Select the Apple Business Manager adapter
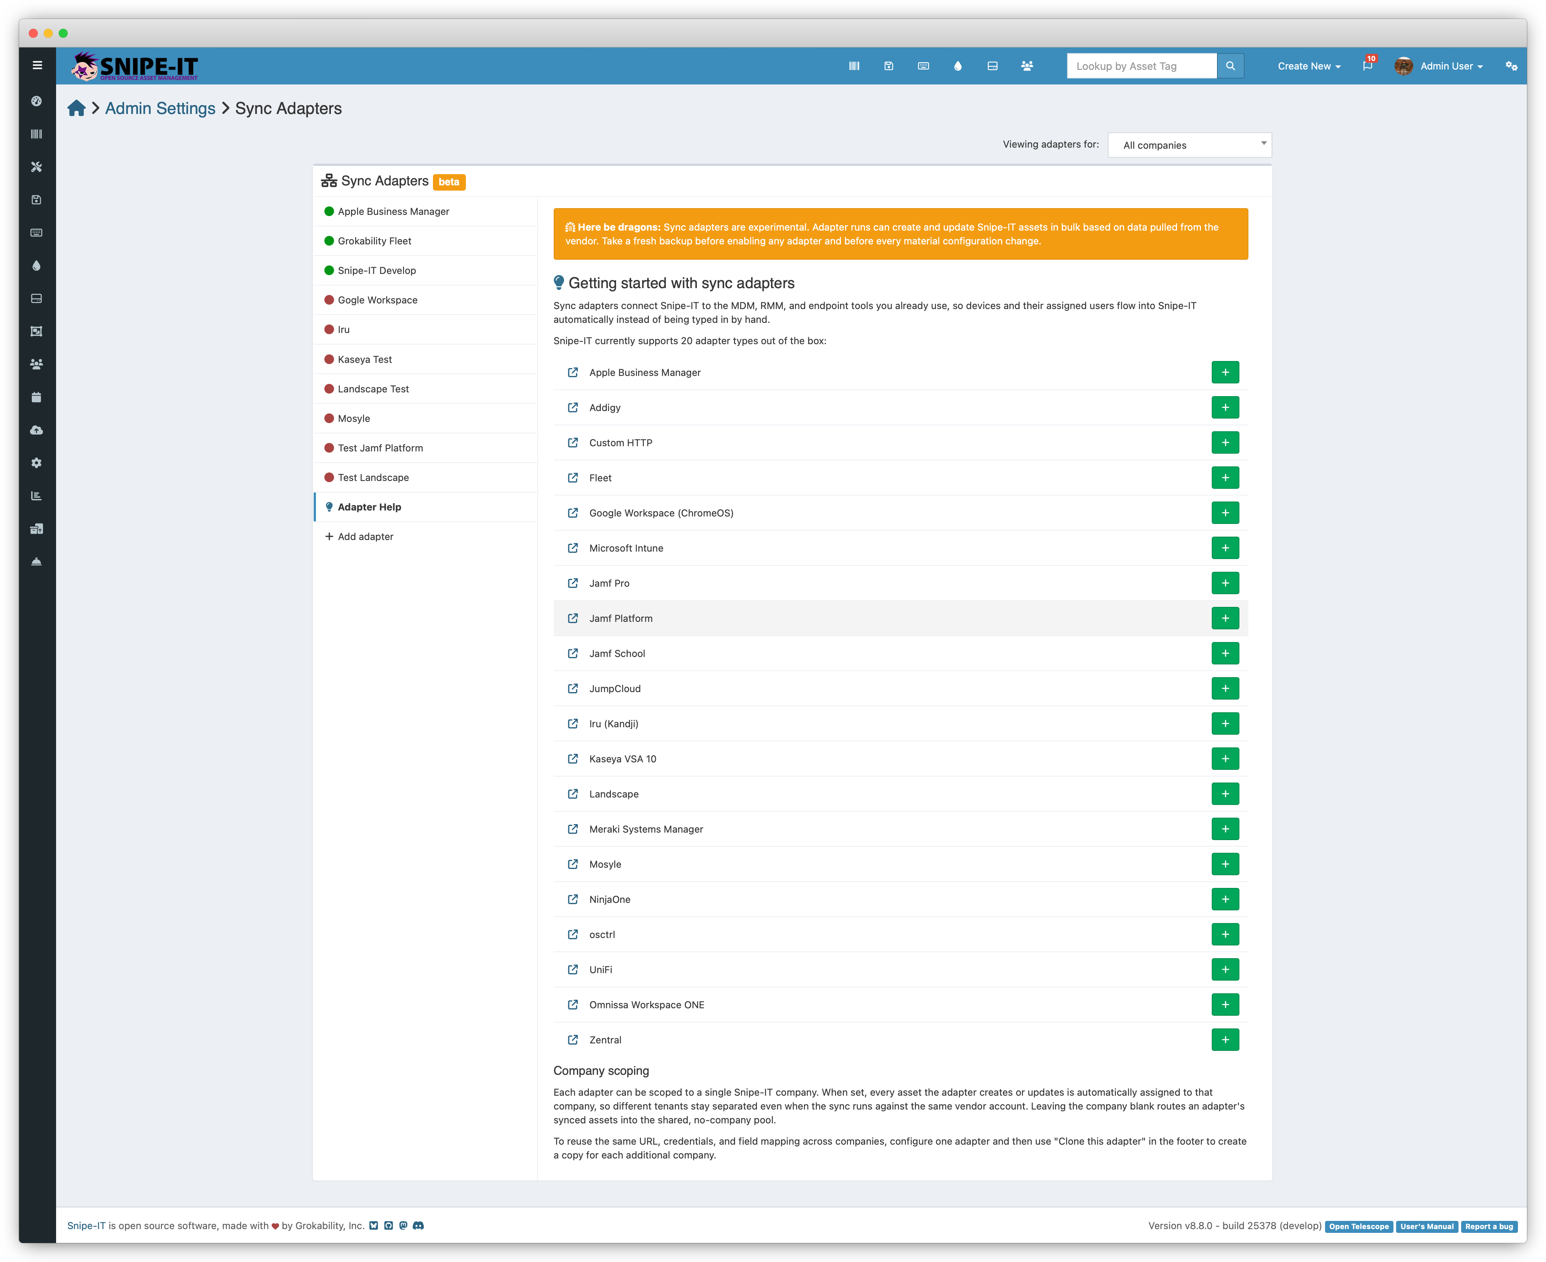The width and height of the screenshot is (1546, 1262). tap(425, 212)
